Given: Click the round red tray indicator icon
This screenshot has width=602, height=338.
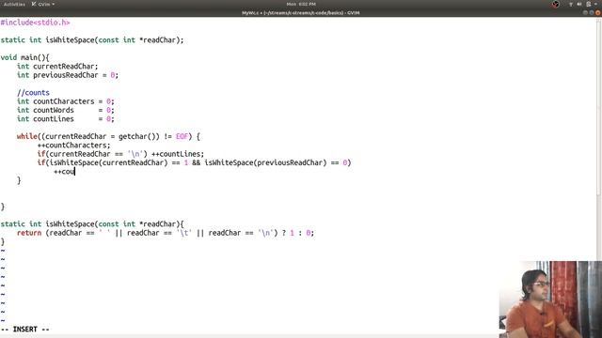Looking at the screenshot, I should pyautogui.click(x=555, y=4).
